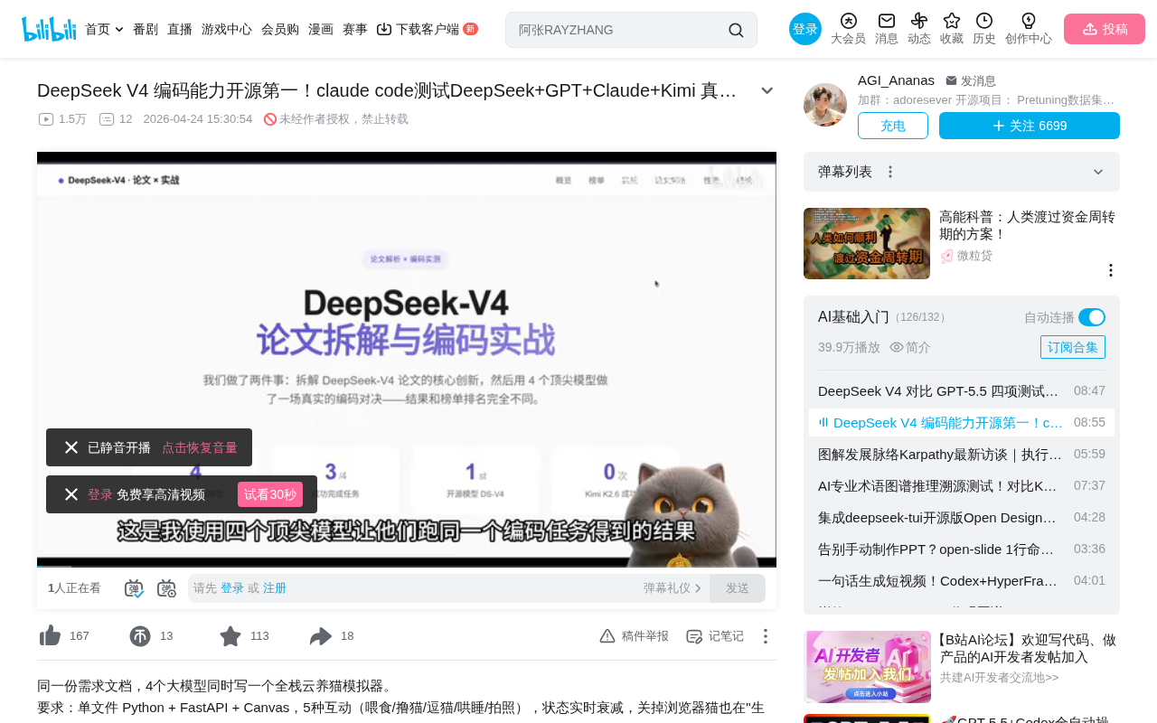Click the AGI_Ananas avatar
This screenshot has width=1157, height=723.
[825, 105]
